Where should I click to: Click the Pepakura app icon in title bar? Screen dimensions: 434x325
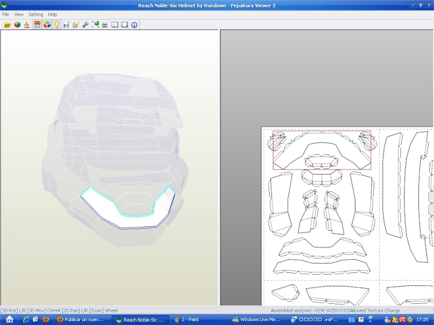(4, 5)
